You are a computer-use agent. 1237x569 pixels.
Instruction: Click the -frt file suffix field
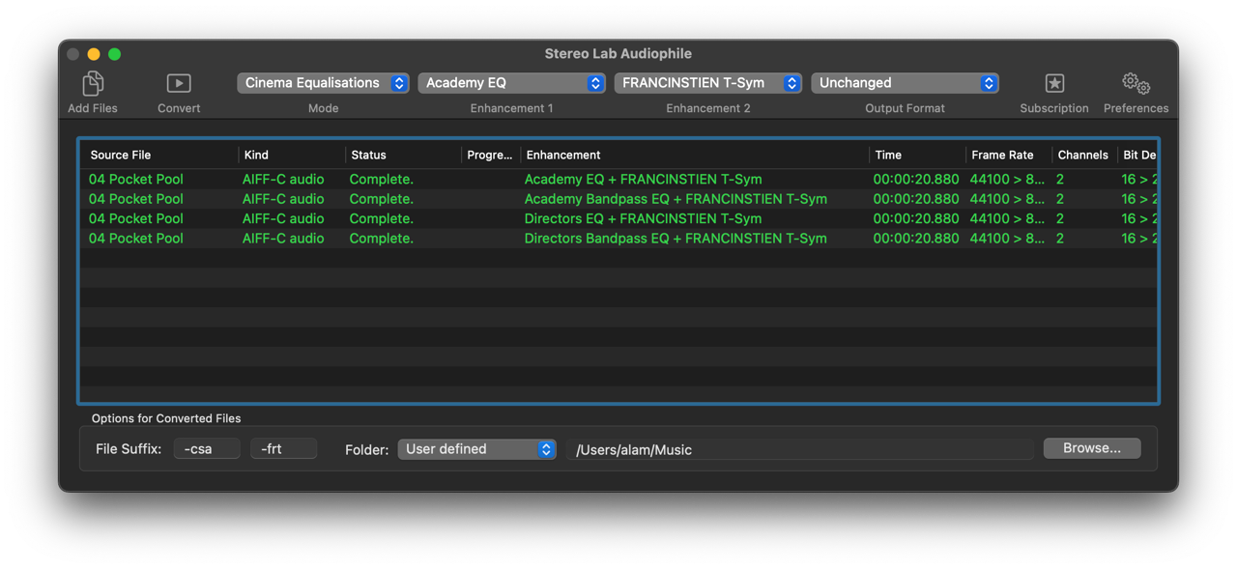pos(283,449)
